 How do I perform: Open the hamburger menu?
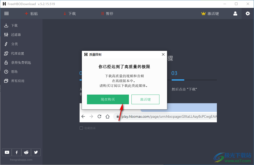[x=6, y=13]
